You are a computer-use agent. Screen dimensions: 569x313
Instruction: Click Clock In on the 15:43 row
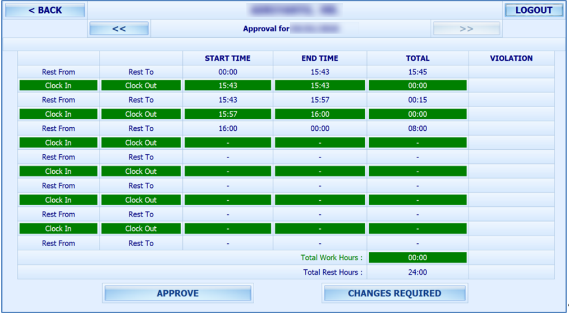point(58,86)
